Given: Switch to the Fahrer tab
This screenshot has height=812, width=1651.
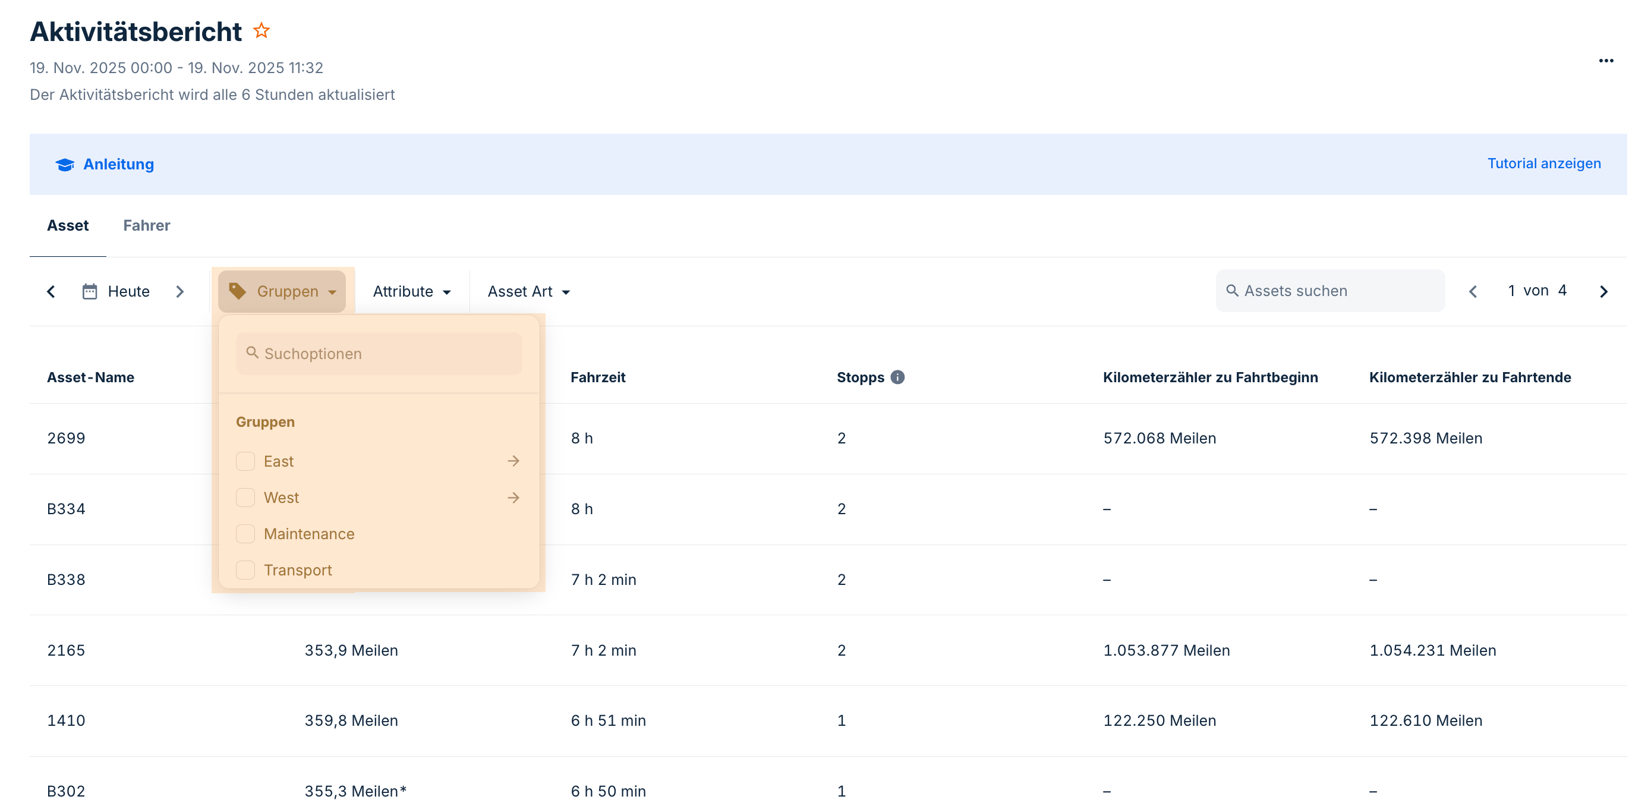Looking at the screenshot, I should pos(146,226).
